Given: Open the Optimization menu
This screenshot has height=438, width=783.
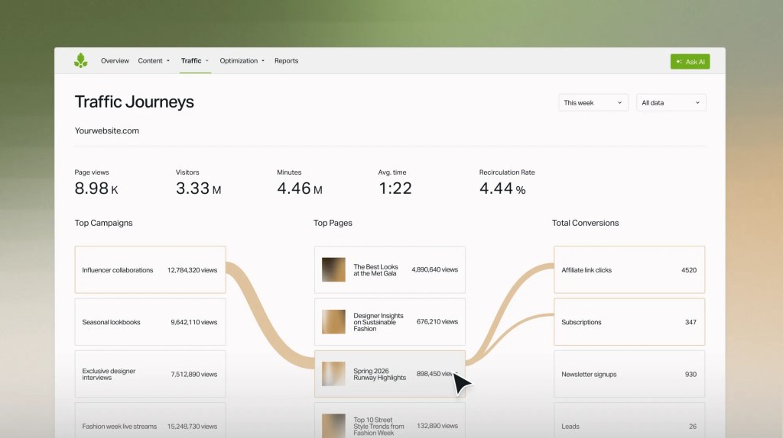Looking at the screenshot, I should coord(242,61).
